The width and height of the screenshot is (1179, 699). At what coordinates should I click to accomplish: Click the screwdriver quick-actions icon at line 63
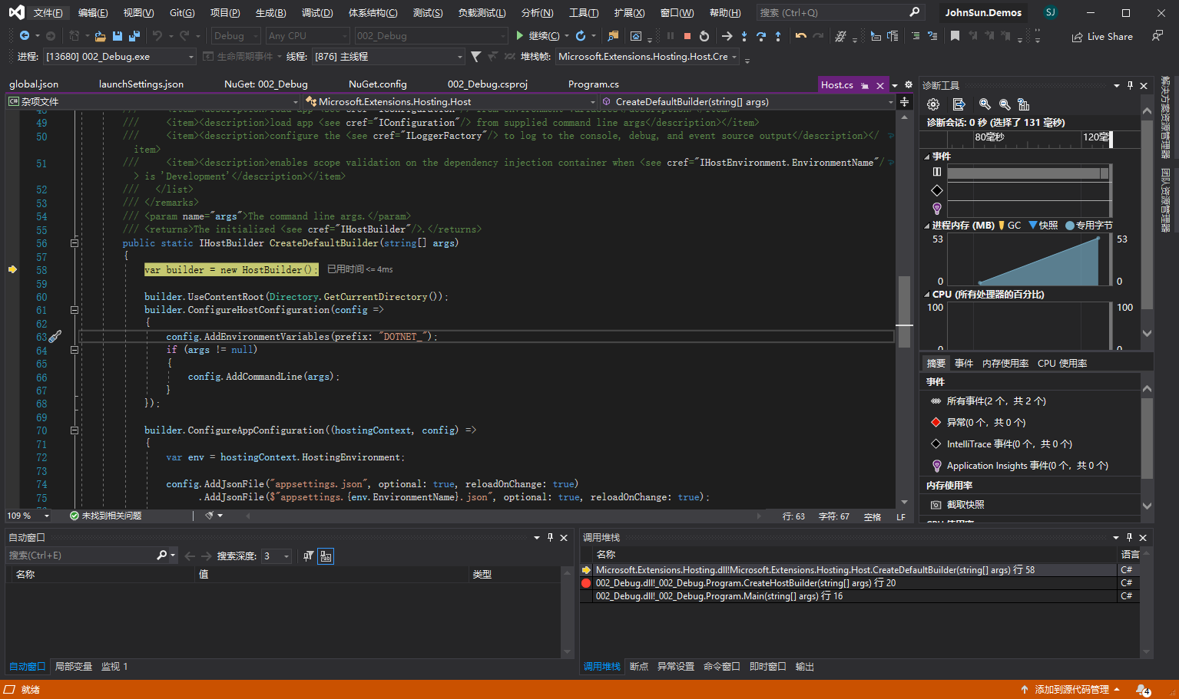[x=55, y=336]
